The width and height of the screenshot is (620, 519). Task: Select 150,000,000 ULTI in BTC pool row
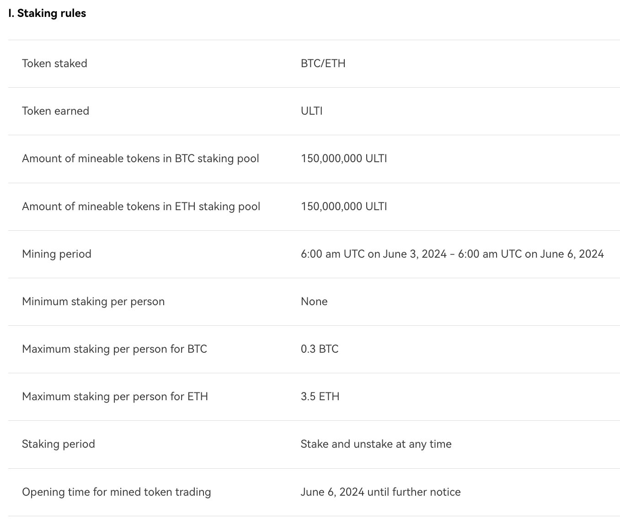pyautogui.click(x=344, y=159)
